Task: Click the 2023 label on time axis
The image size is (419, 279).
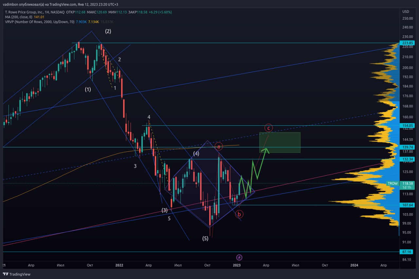Action: (237, 265)
